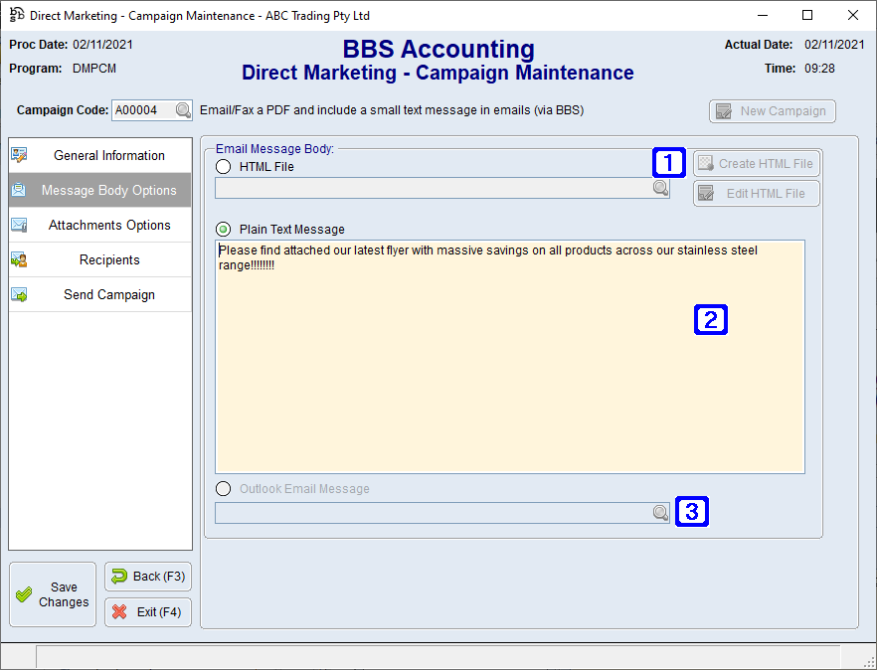Screen dimensions: 877x670
Task: Click the Back (F3) button
Action: (147, 577)
